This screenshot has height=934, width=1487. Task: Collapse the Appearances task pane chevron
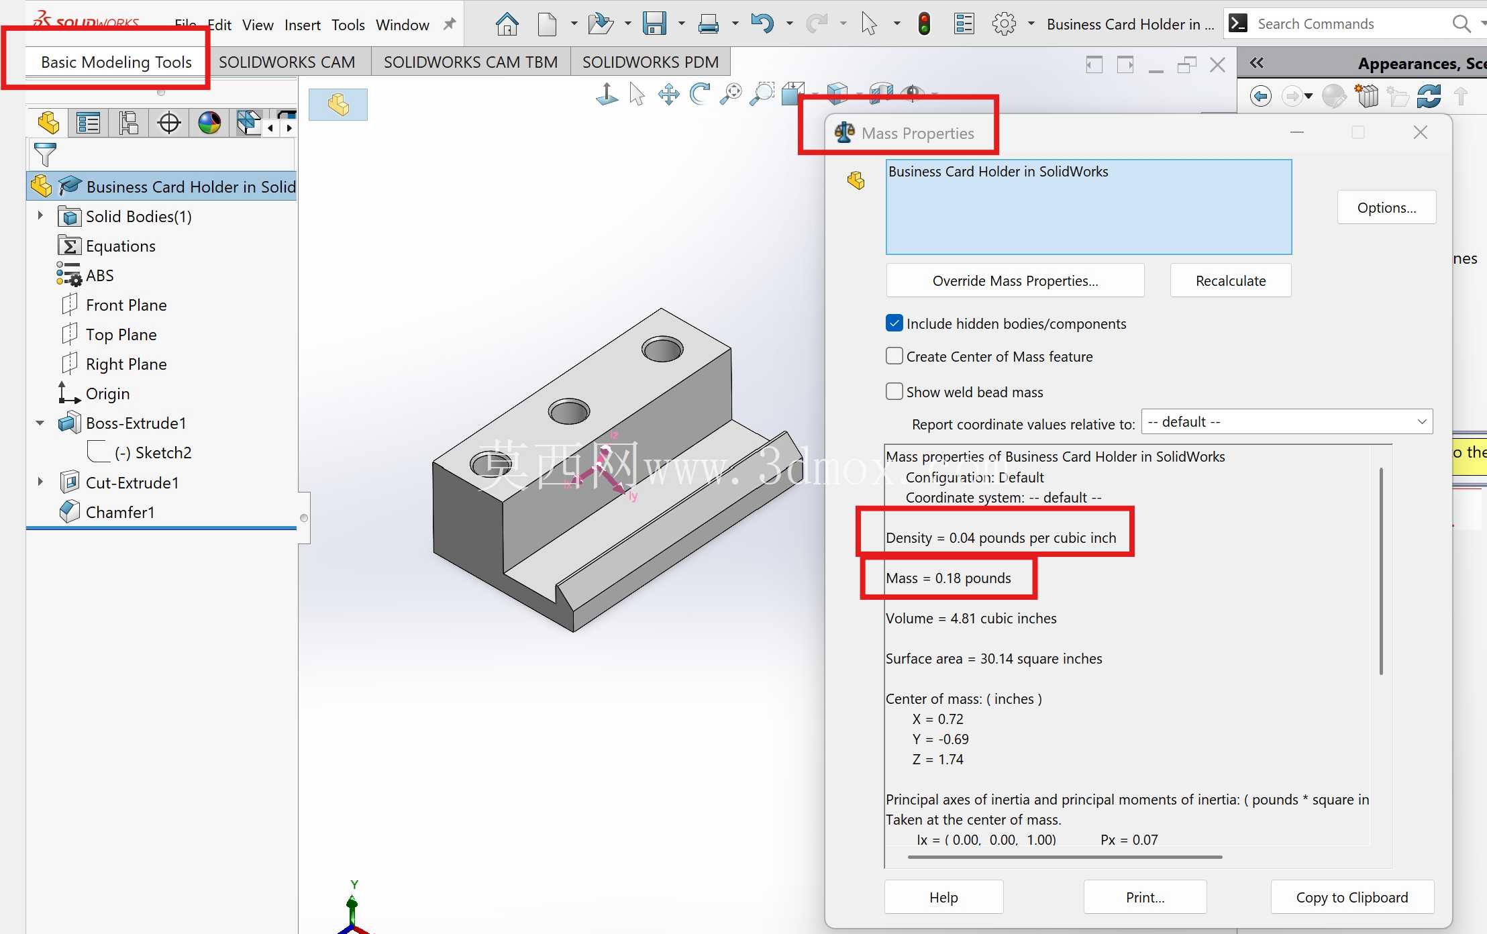click(x=1257, y=63)
